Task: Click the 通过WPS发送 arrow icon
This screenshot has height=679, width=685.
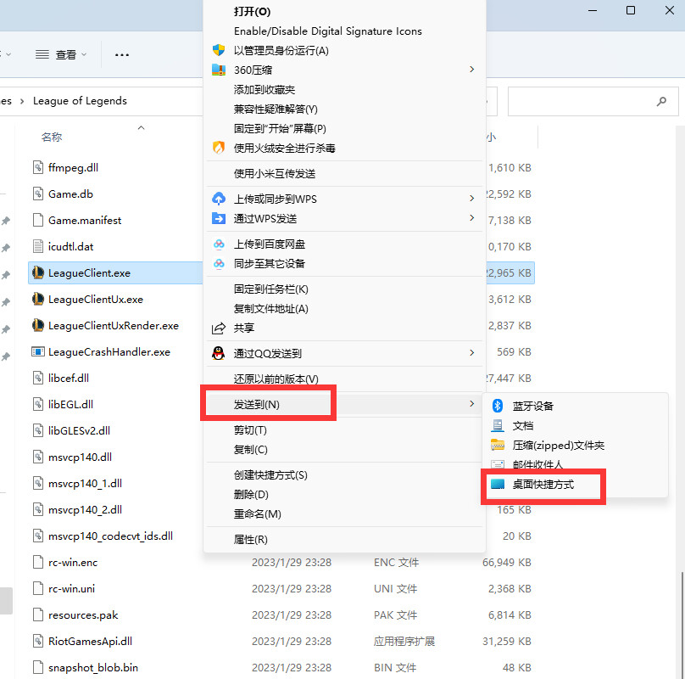Action: [219, 218]
